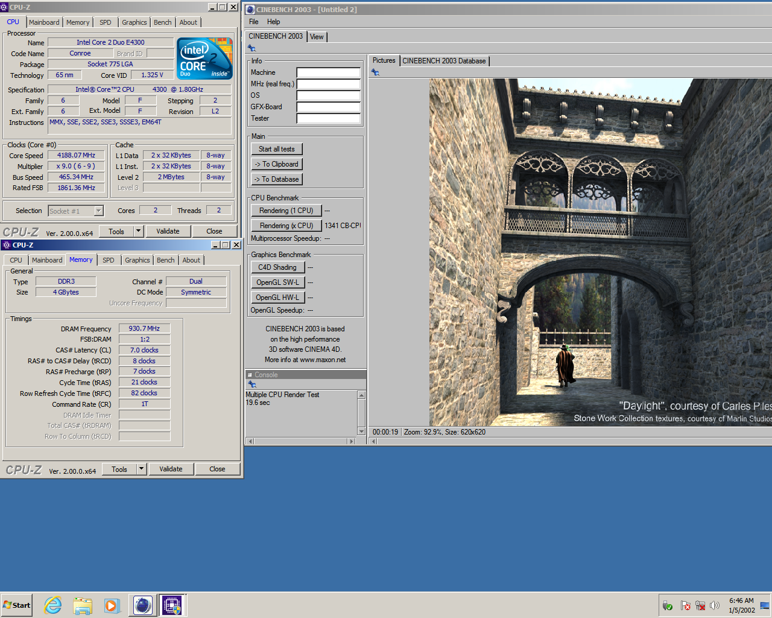Open the Socket #1 selection dropdown
Viewport: 772px width, 618px height.
98,211
